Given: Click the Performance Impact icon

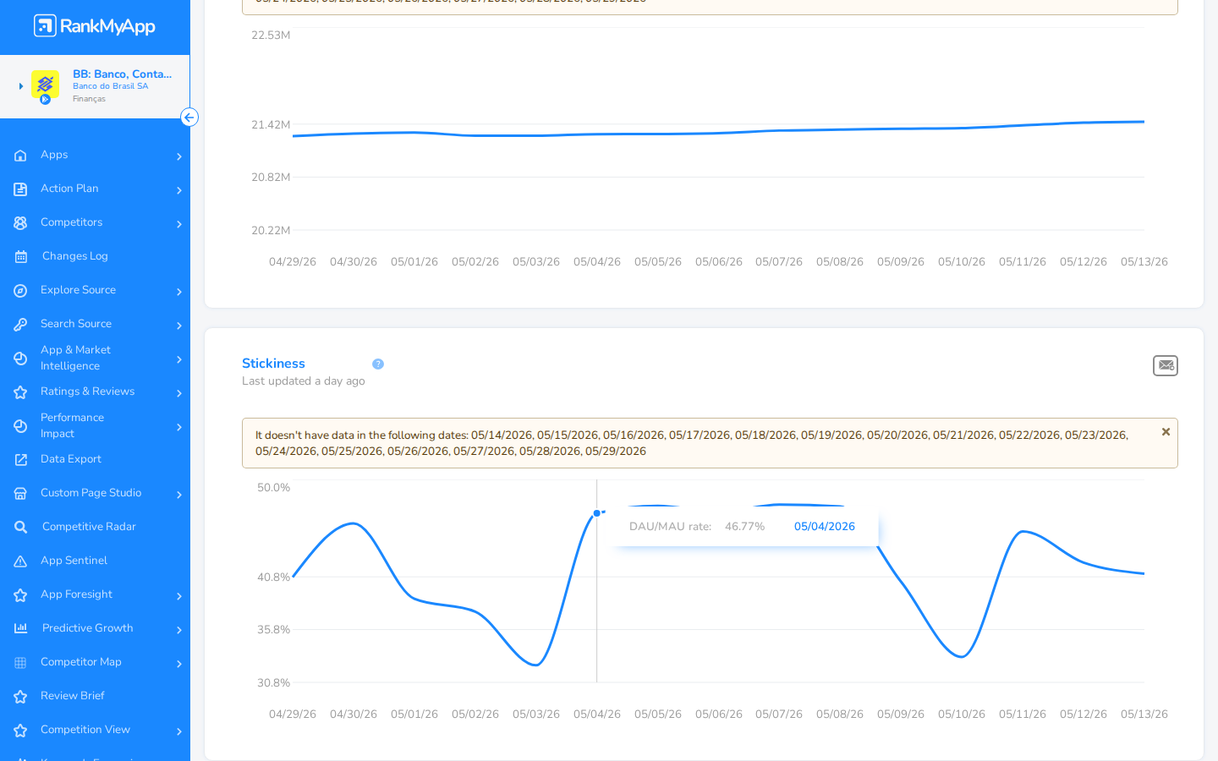Looking at the screenshot, I should click(x=20, y=426).
